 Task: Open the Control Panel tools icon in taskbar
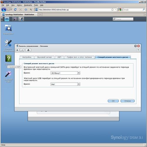[21, 19]
